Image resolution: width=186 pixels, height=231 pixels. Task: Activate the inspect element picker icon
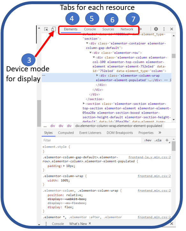click(46, 29)
